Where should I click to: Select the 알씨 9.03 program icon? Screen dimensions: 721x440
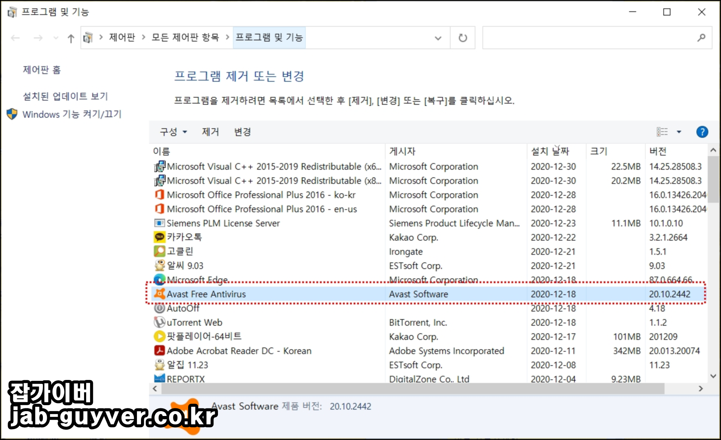pyautogui.click(x=159, y=265)
